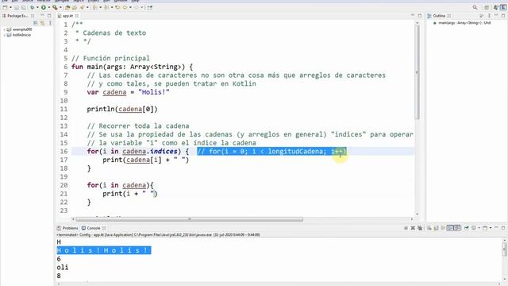This screenshot has width=508, height=286.
Task: Open the dropdown arrow beside the New icon
Action: [10, 7]
